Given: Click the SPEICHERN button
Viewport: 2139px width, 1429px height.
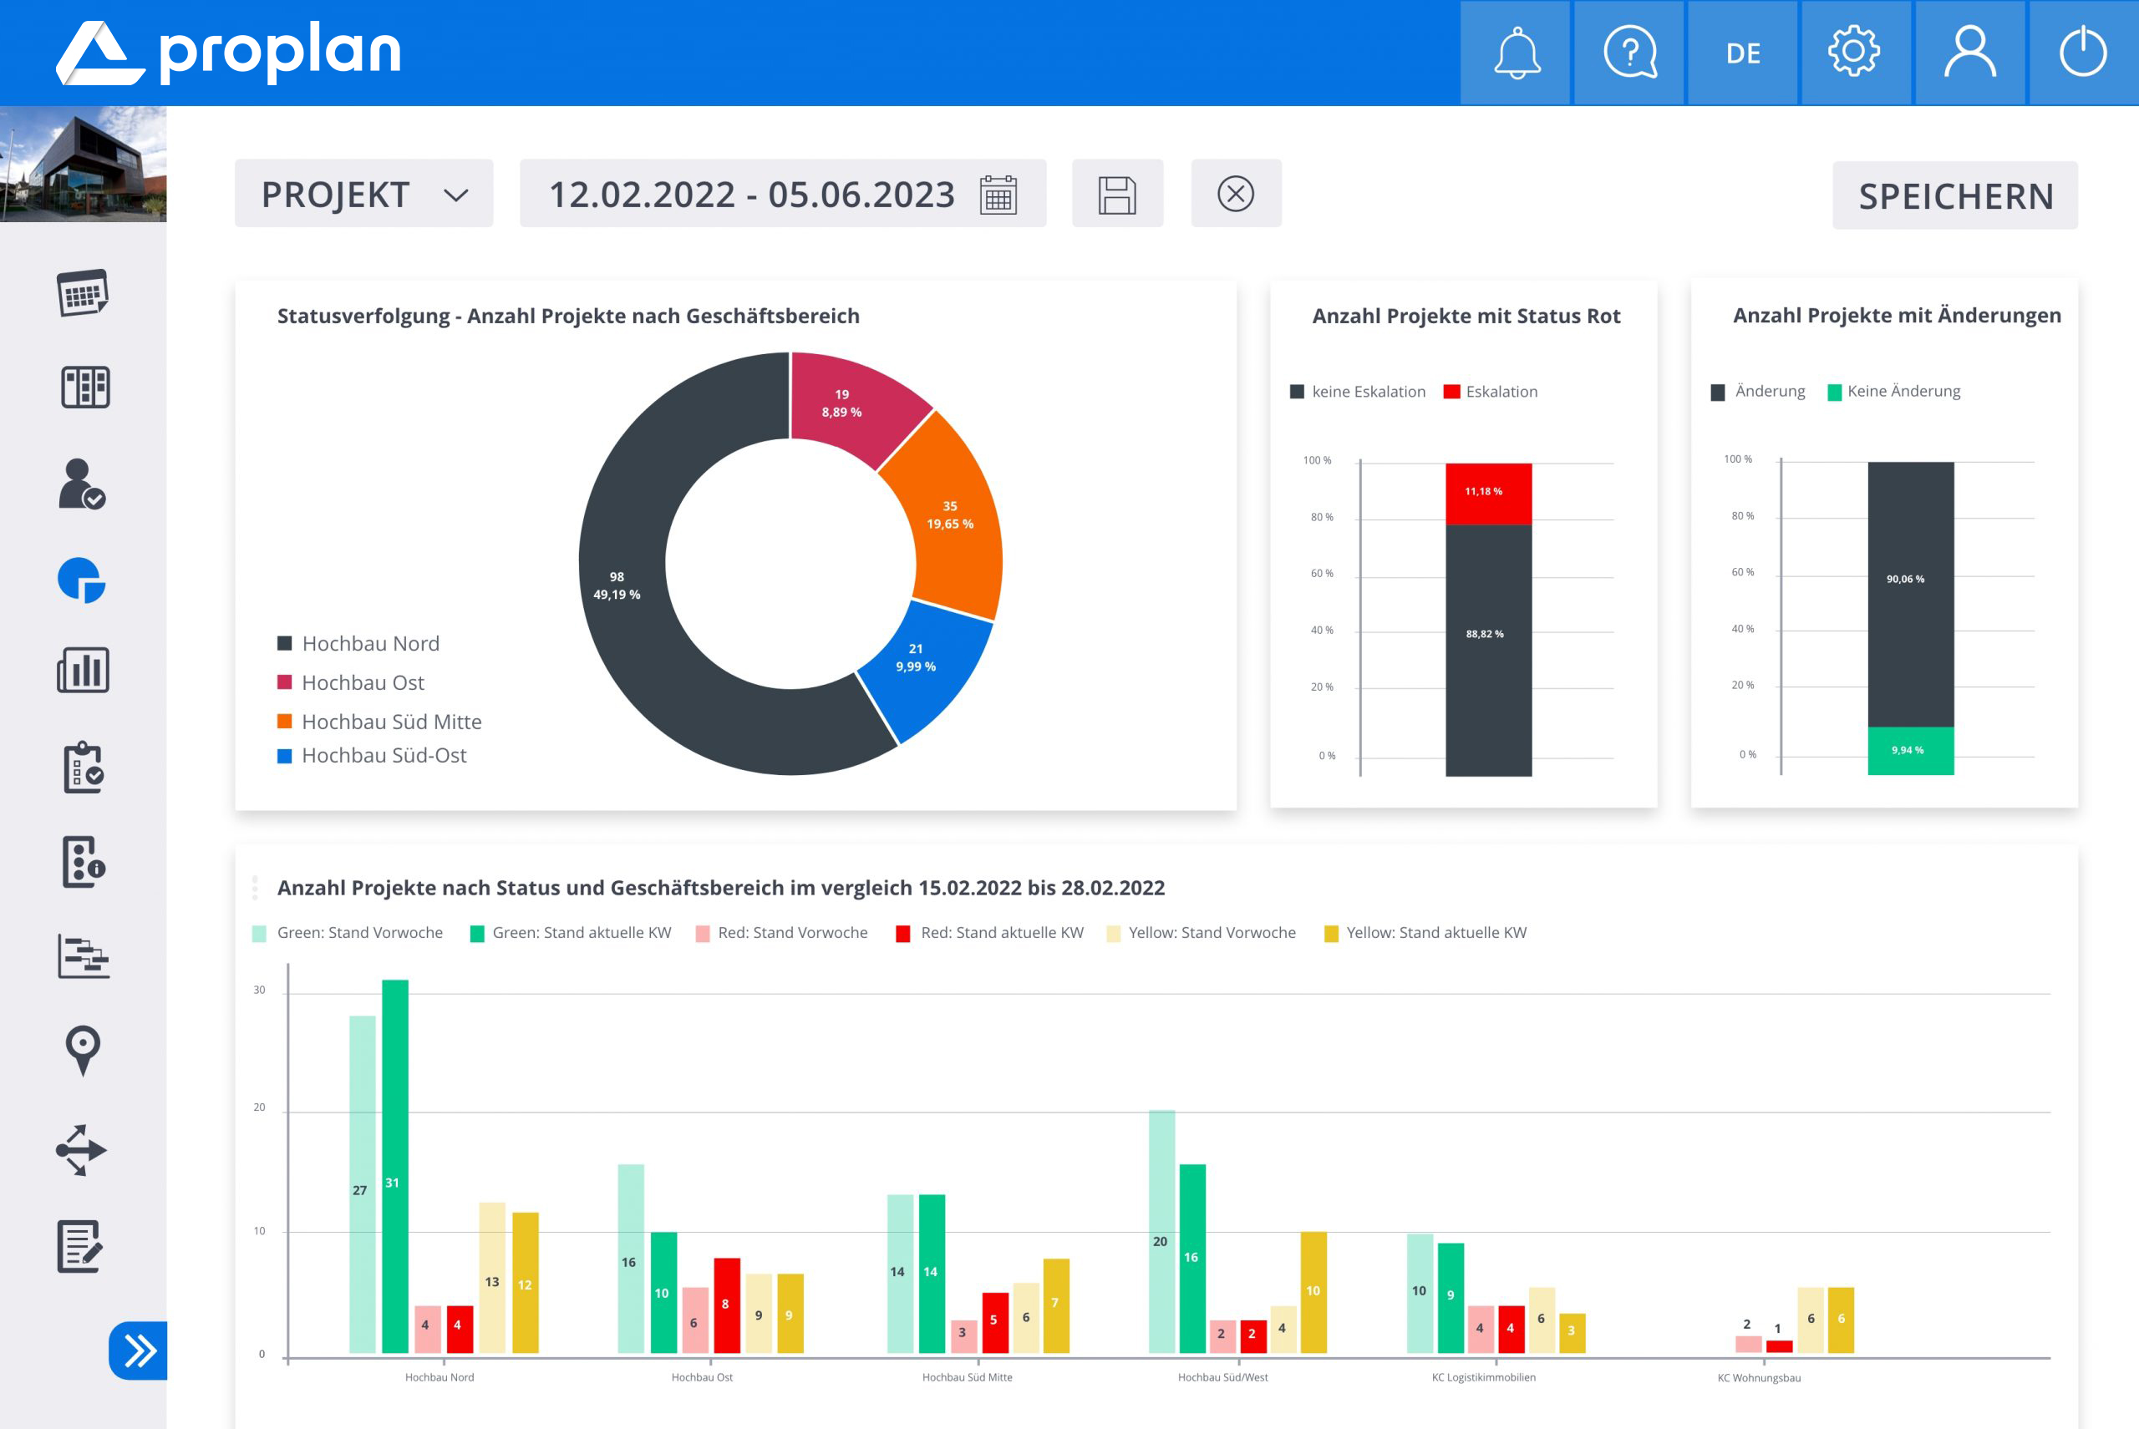Looking at the screenshot, I should pyautogui.click(x=1955, y=196).
